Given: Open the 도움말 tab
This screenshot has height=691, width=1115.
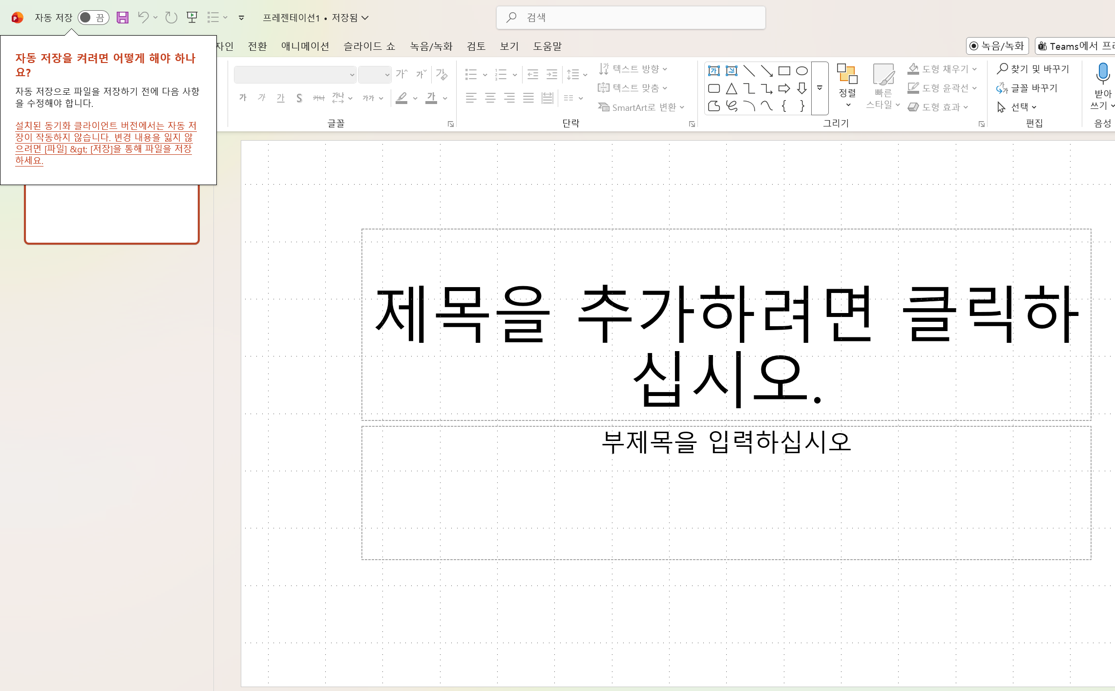Looking at the screenshot, I should 547,46.
